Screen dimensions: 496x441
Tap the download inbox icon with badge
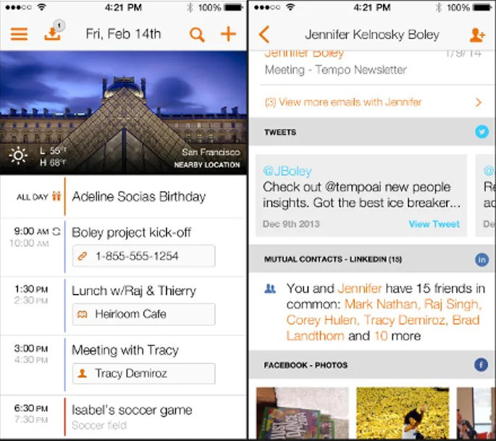(x=54, y=30)
